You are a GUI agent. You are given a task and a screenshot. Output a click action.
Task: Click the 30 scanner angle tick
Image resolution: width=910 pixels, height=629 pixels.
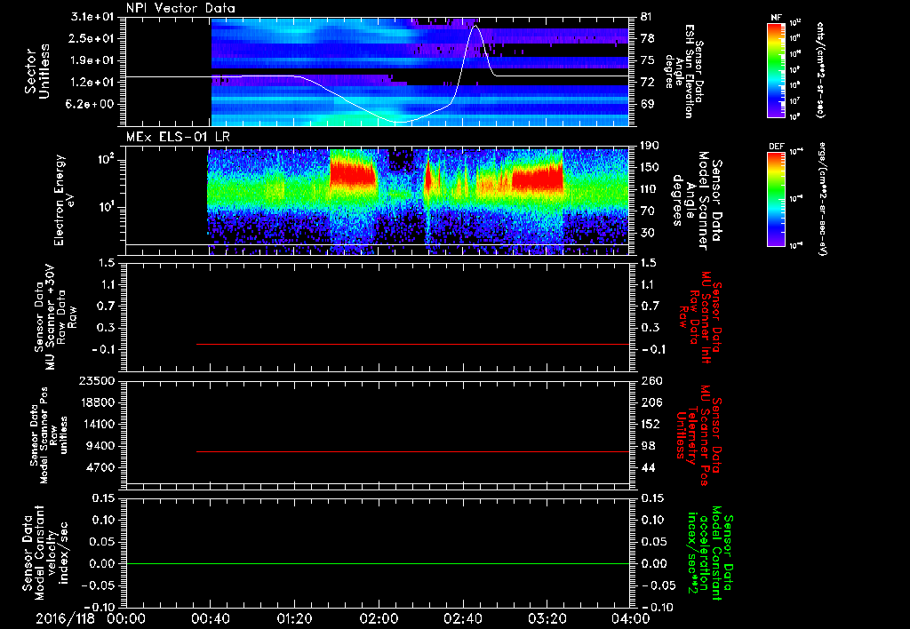click(x=647, y=233)
